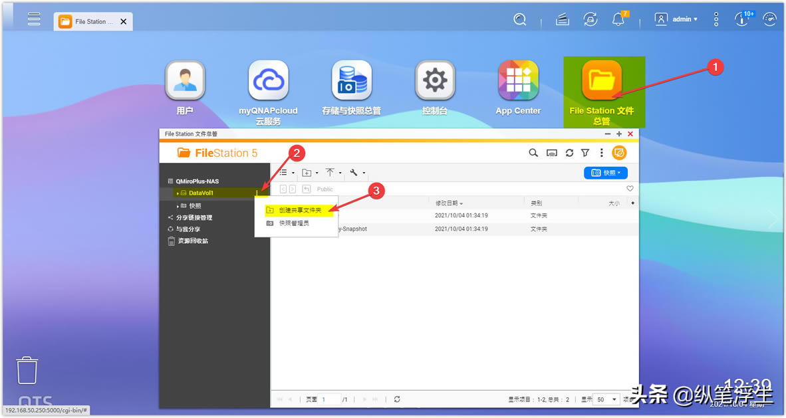
Task: Open the list view mode dropdown
Action: pyautogui.click(x=287, y=173)
